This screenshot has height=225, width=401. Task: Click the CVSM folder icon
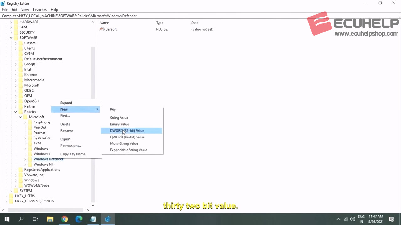coord(21,54)
